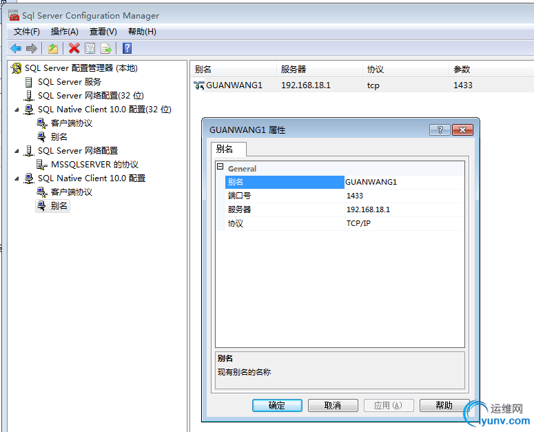534x432 pixels.
Task: Click the Back arrow toolbar icon
Action: (x=16, y=48)
